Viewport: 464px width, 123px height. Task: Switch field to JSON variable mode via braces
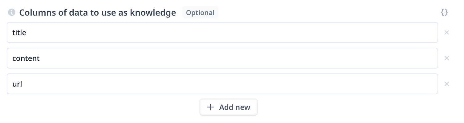(444, 13)
